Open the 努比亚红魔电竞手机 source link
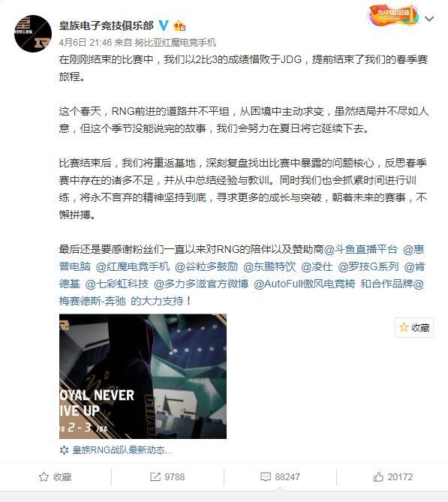 click(175, 42)
